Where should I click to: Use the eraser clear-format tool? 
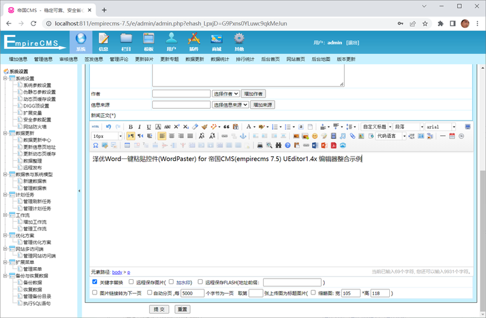pos(195,127)
